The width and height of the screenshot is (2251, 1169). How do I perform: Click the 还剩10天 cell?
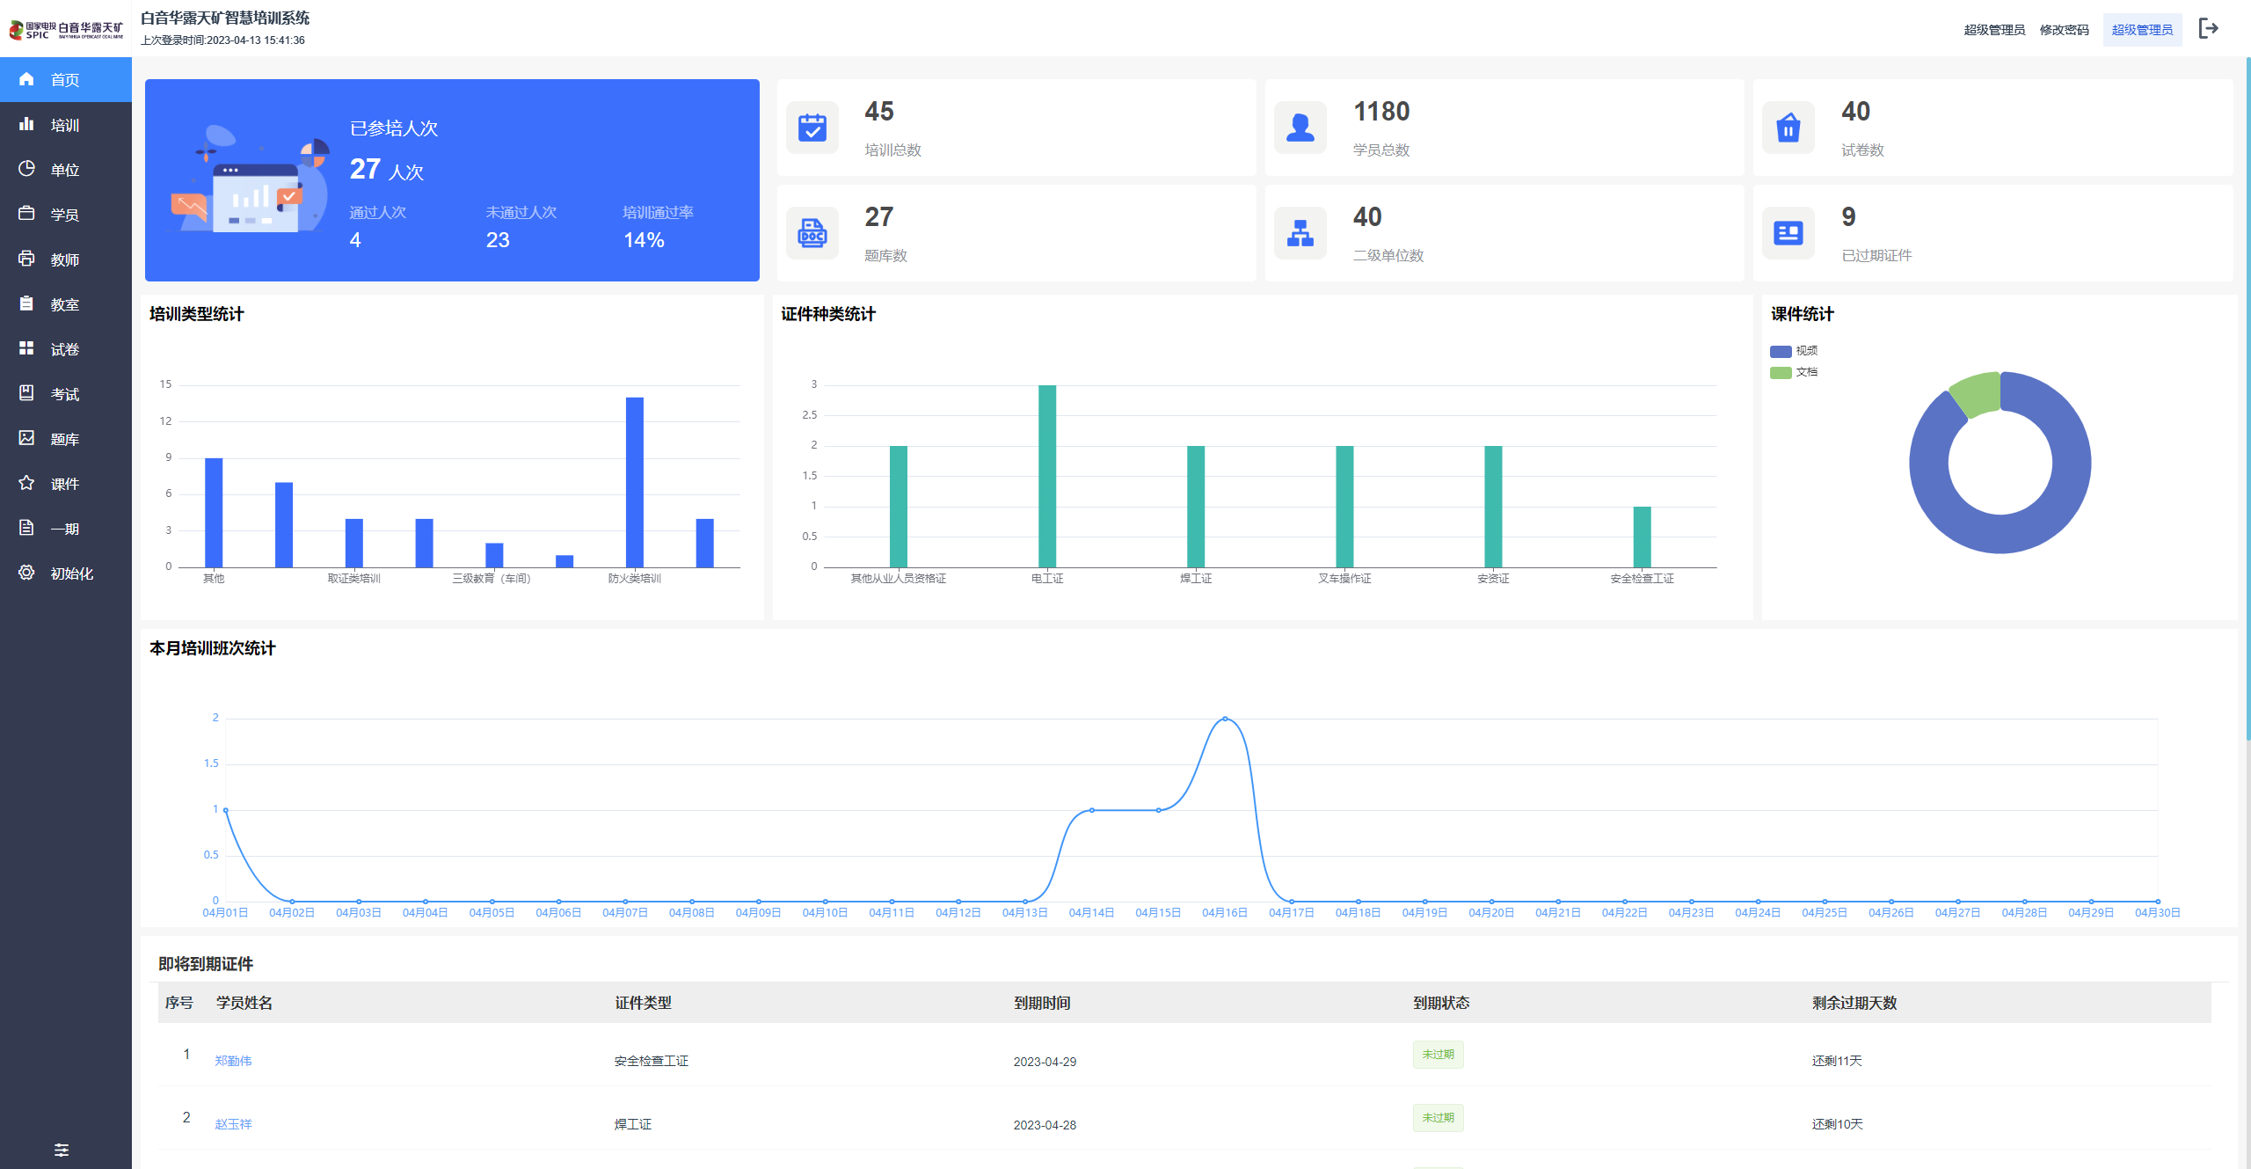[x=1837, y=1124]
